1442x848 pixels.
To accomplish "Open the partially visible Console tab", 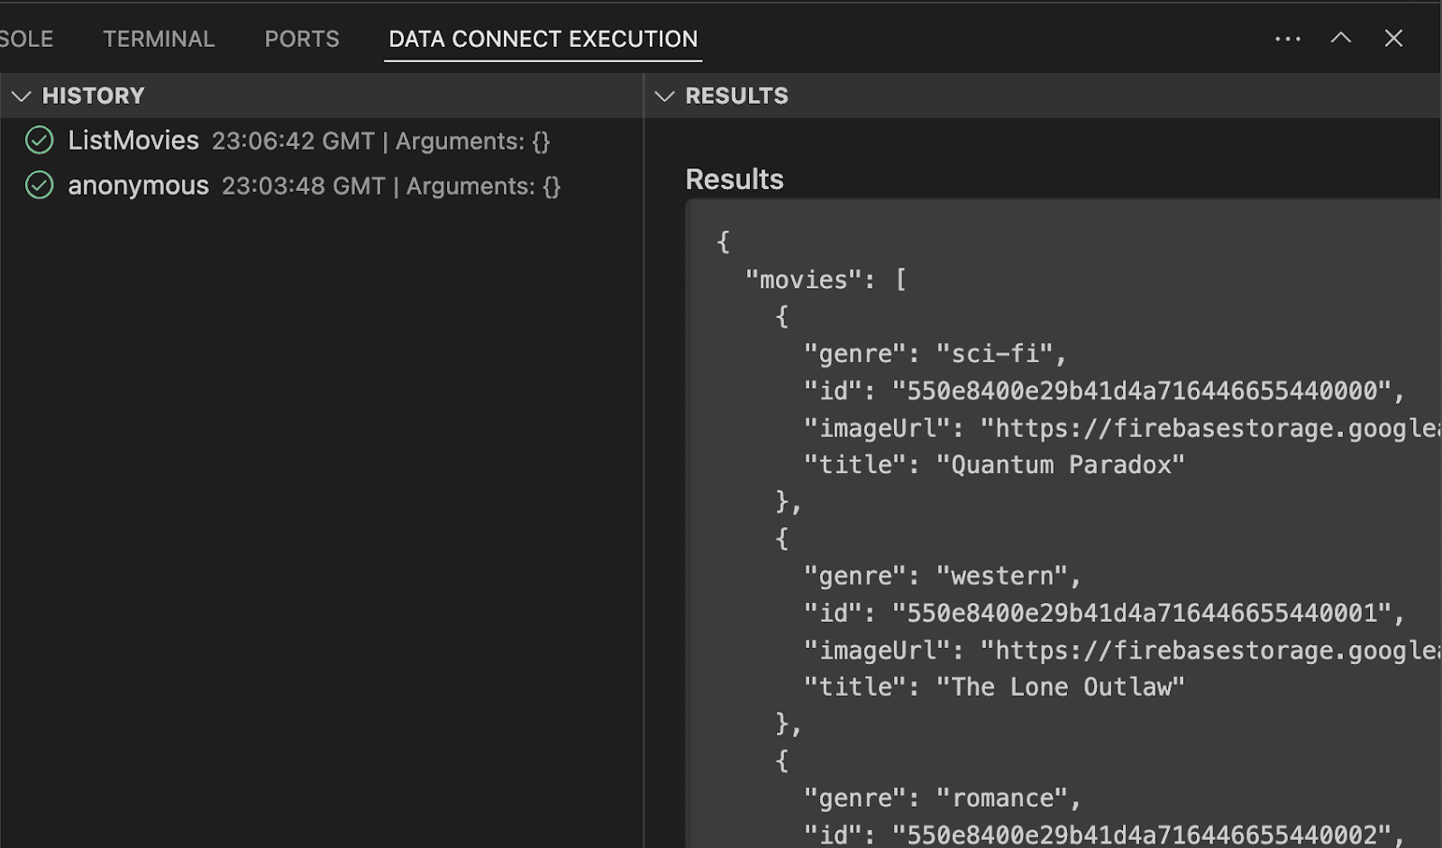I will [x=25, y=39].
